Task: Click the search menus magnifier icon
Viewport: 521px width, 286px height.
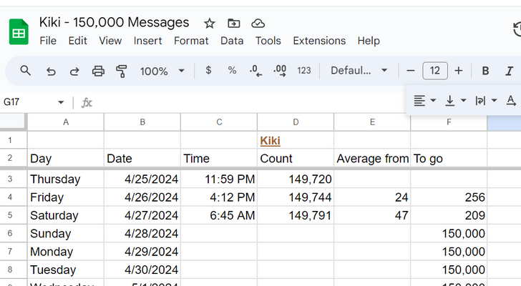Action: coord(26,71)
